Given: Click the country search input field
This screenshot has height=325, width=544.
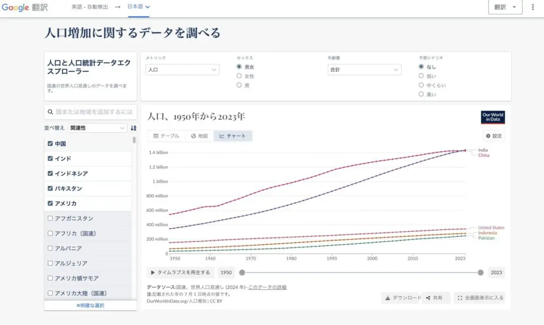Looking at the screenshot, I should click(x=93, y=112).
